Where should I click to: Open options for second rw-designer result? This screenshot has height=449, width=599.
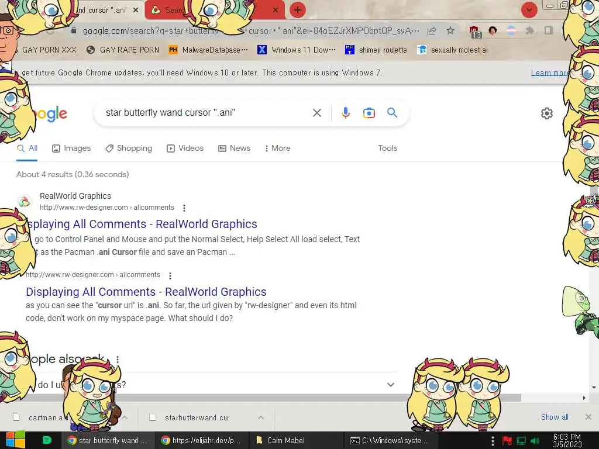pos(170,276)
